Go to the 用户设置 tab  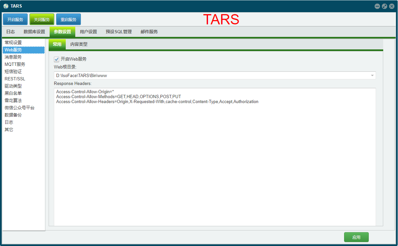click(x=88, y=32)
